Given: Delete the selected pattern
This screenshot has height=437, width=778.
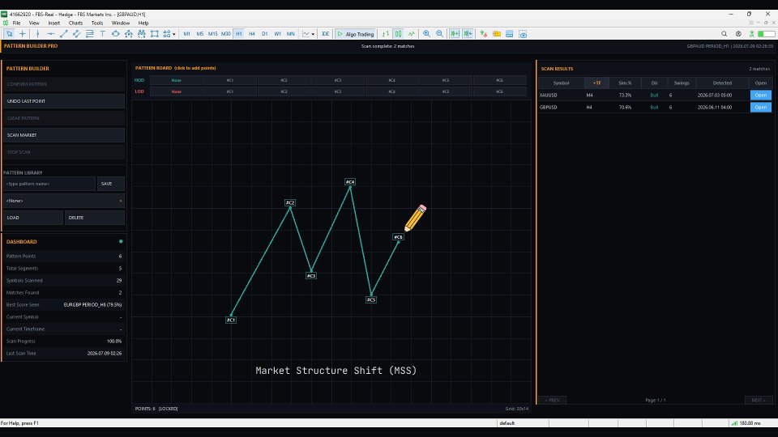Looking at the screenshot, I should [94, 218].
